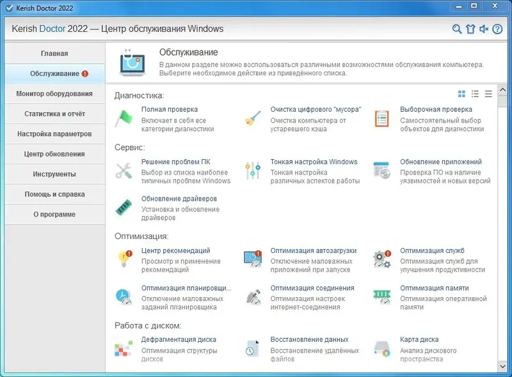
Task: Click scrollbar down arrow
Action: click(x=502, y=367)
